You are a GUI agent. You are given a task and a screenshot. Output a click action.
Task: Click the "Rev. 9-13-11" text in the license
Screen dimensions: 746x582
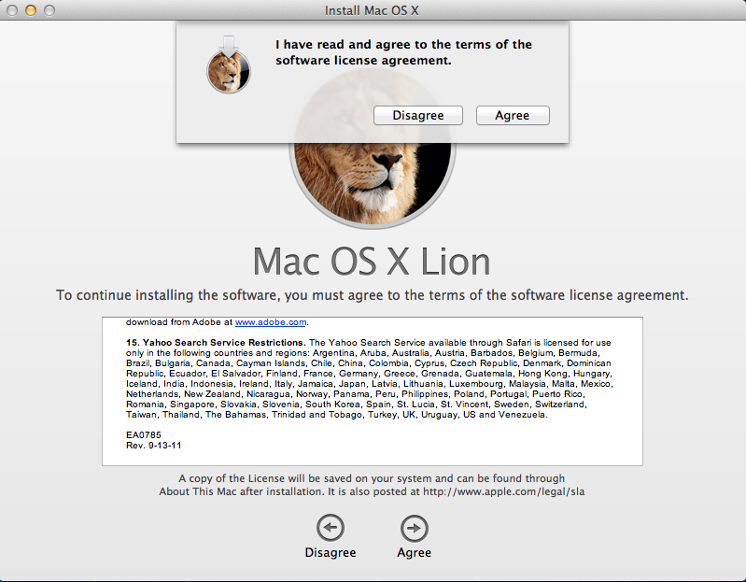pos(154,446)
